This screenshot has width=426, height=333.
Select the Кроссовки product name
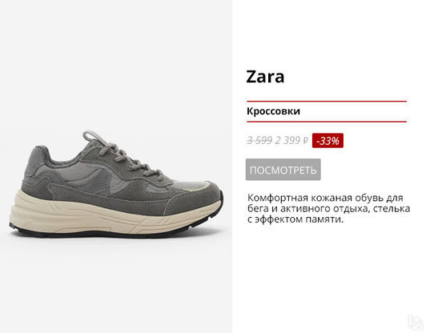pos(273,111)
